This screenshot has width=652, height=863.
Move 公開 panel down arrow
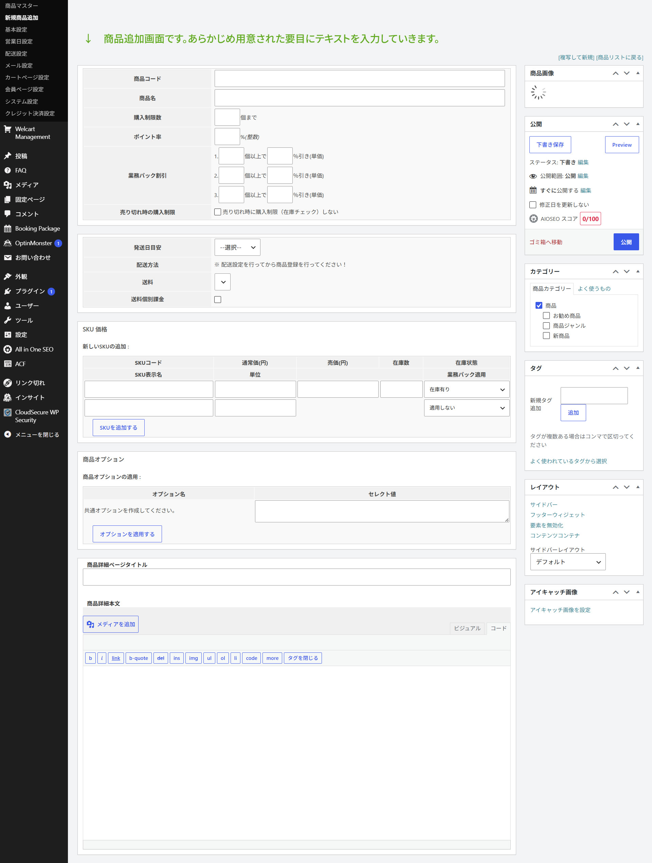[627, 124]
